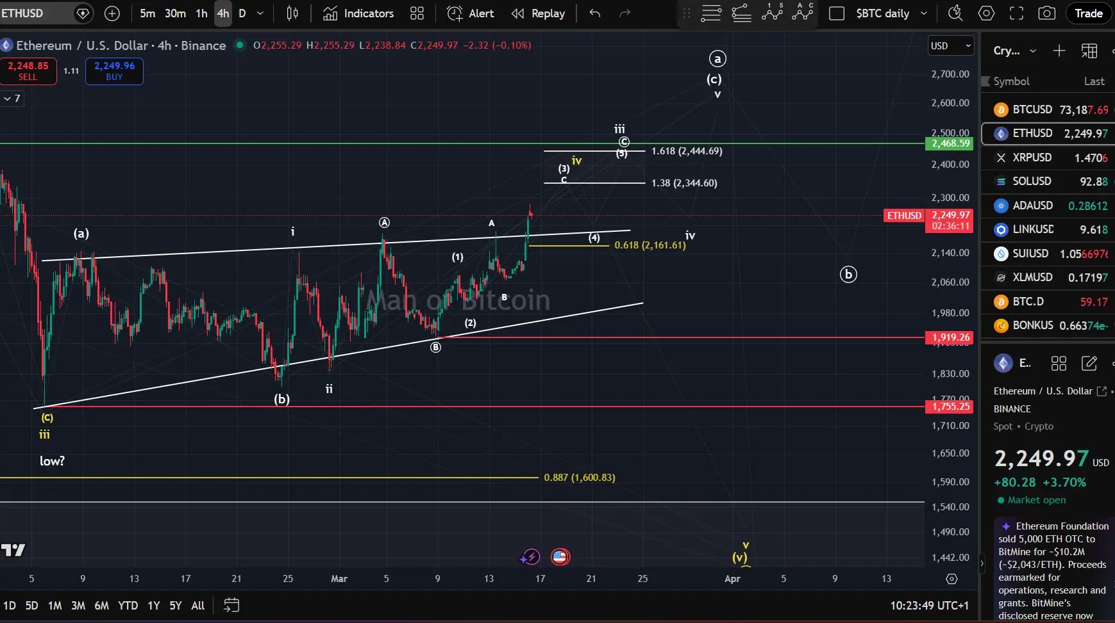1115x623 pixels.
Task: Switch to the 5m timeframe
Action: point(147,13)
